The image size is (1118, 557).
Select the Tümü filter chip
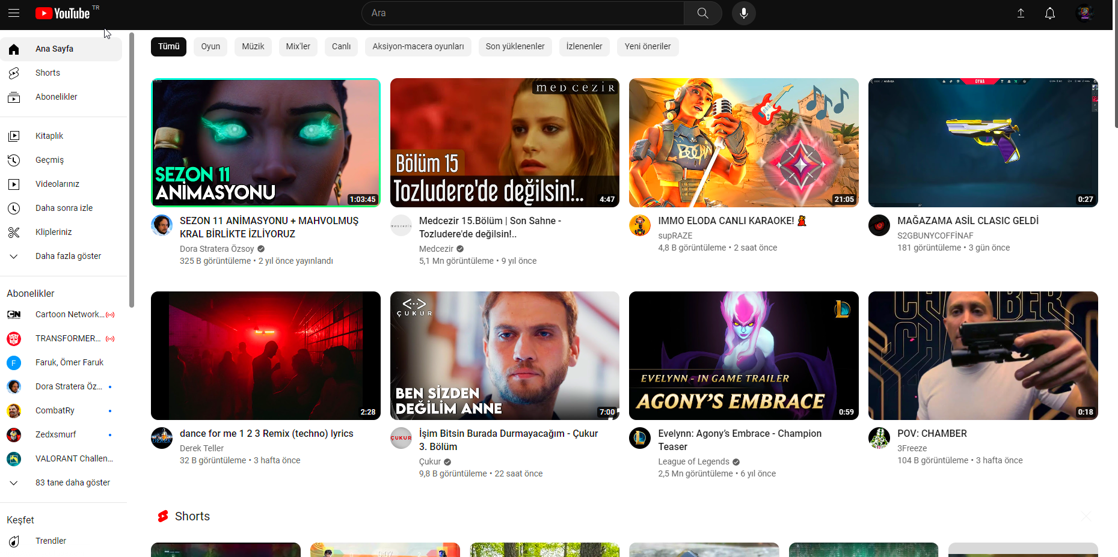point(169,46)
